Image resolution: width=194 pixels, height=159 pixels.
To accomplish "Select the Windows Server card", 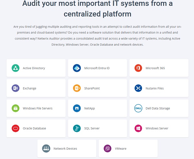I will 159,128.
